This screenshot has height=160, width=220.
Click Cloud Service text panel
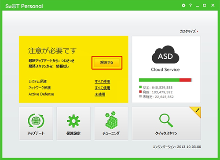(x=165, y=70)
